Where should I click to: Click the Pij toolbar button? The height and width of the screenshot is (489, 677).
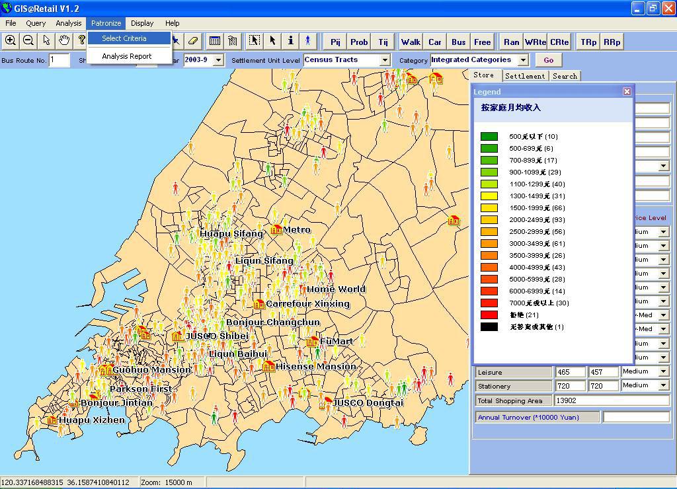point(335,42)
